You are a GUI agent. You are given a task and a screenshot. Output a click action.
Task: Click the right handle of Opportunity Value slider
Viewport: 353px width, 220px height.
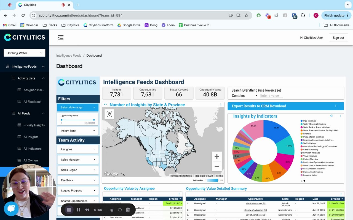tap(94, 120)
